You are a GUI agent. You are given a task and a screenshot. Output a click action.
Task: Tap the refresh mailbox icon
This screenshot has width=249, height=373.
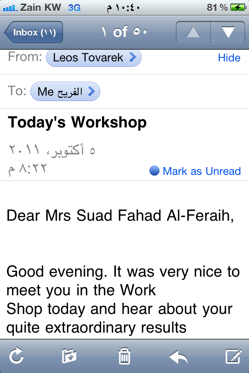point(16,356)
